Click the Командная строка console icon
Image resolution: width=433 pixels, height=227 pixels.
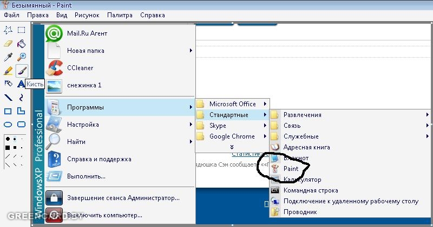pyautogui.click(x=275, y=190)
